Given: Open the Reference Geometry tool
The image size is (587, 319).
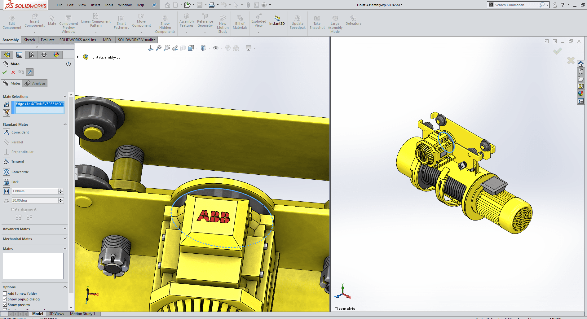Looking at the screenshot, I should coord(205,21).
